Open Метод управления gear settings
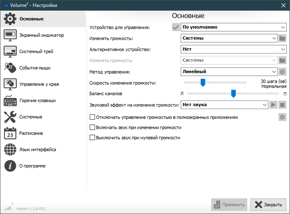Image resolution: width=290 pixels, height=214 pixels. coord(282,72)
